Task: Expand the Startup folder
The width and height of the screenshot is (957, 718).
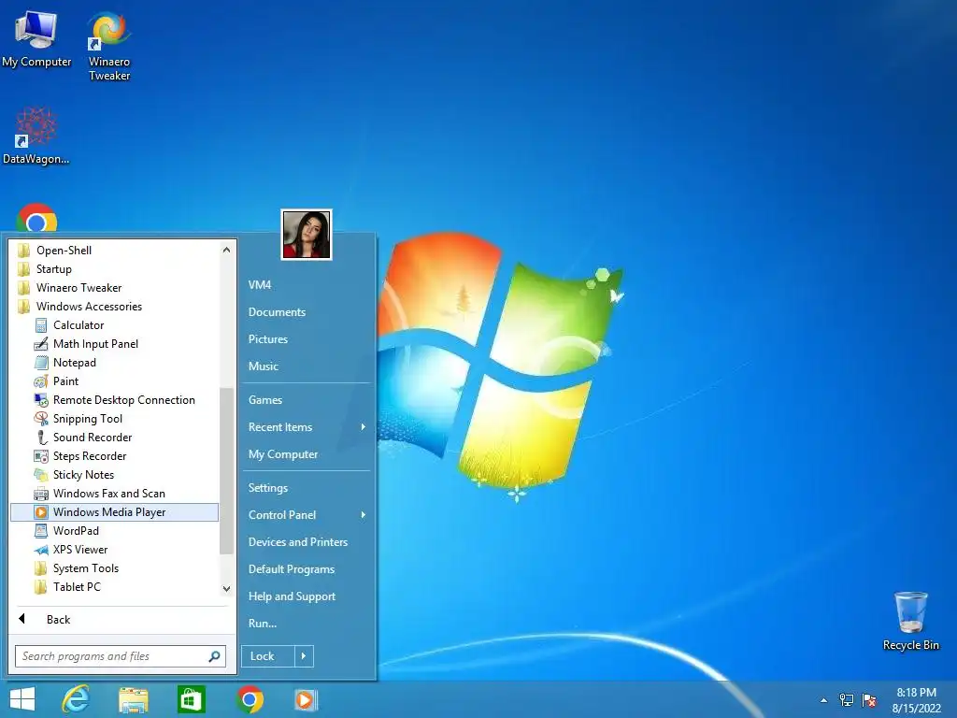Action: coord(114,269)
